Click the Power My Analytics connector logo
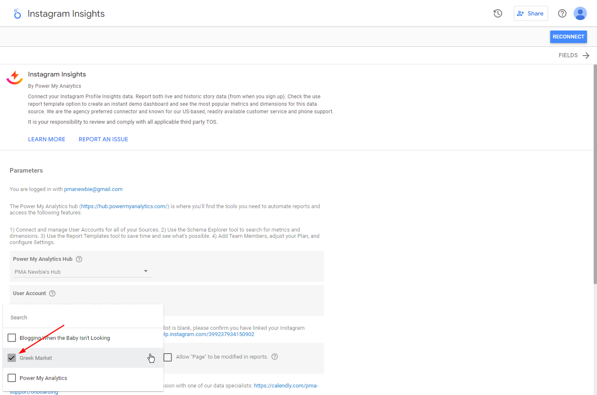Image resolution: width=597 pixels, height=395 pixels. 15,78
